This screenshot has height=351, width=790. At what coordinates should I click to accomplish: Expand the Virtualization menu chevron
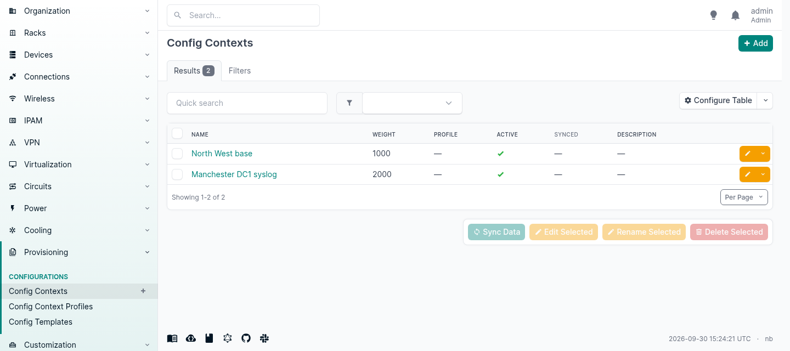tap(147, 165)
